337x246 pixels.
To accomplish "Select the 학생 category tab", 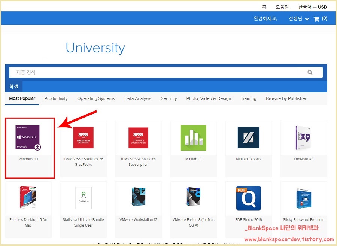I will (14, 86).
